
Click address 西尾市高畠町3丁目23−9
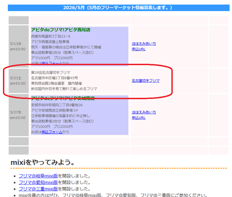coord(51,36)
